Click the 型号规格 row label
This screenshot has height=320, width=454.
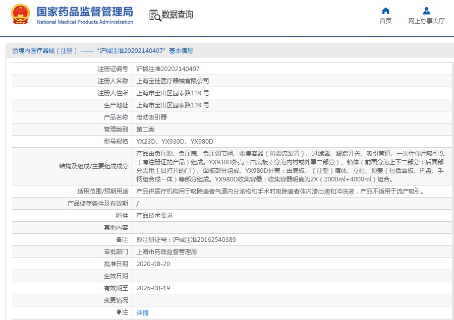116,142
